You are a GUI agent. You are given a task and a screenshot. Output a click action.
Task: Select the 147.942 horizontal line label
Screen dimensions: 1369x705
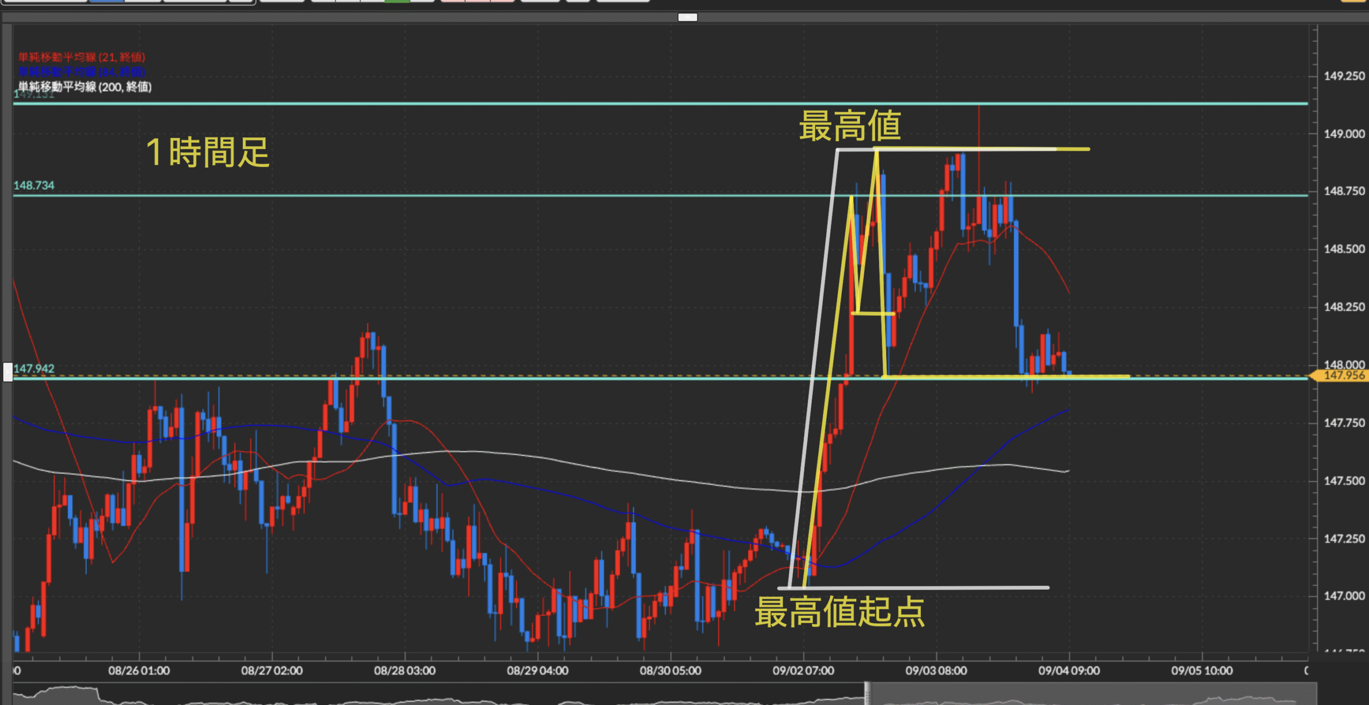click(x=34, y=369)
